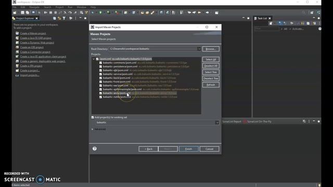This screenshot has width=333, height=187.
Task: Minimize the SonarLint bottom panel
Action: 314,121
